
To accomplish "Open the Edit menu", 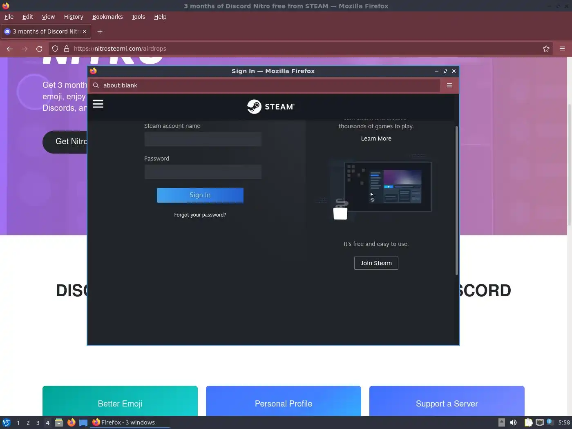I will [28, 17].
